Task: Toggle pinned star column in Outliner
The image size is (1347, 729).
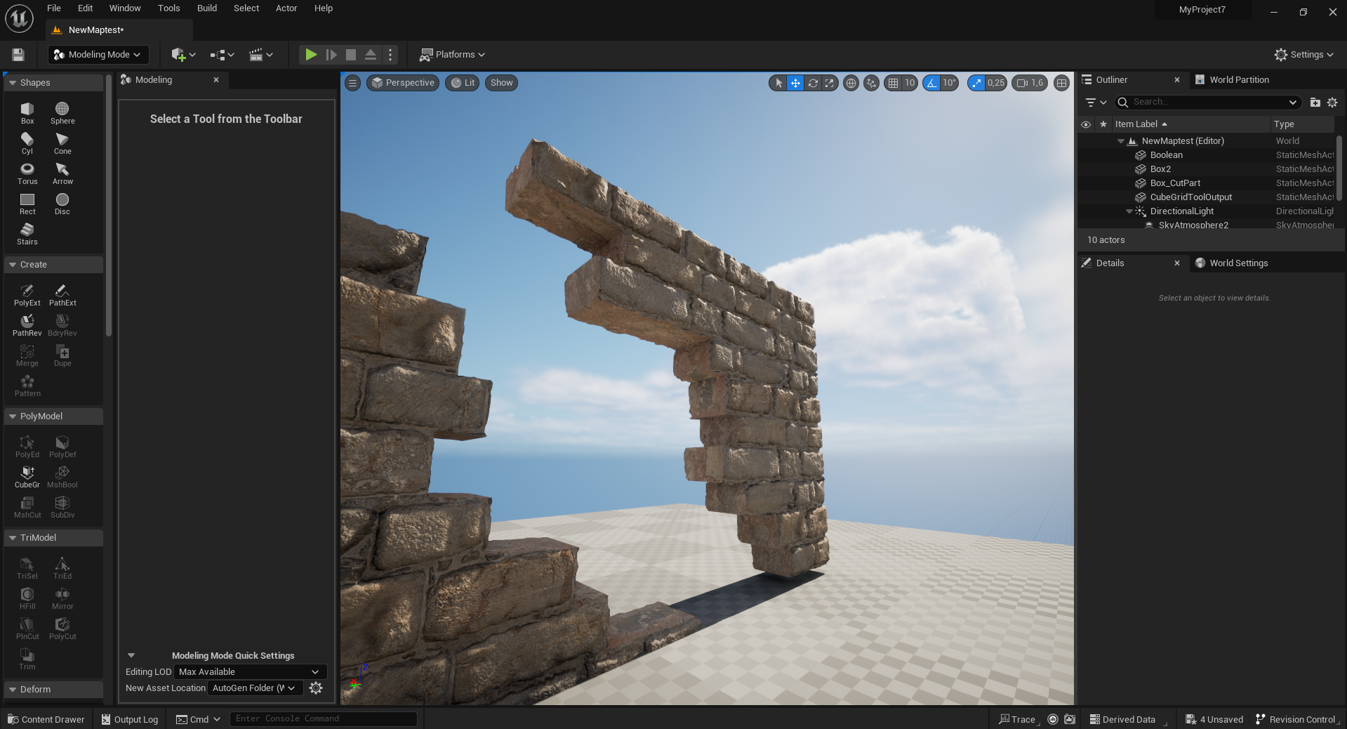Action: tap(1103, 124)
